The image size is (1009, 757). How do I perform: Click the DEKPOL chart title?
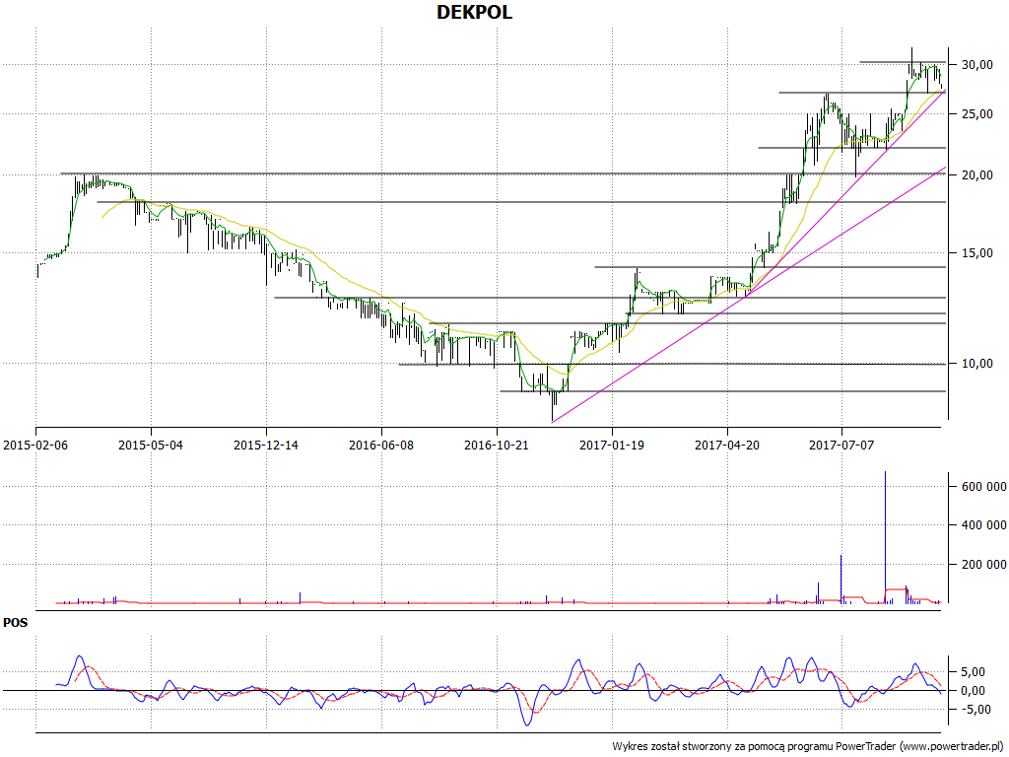point(474,12)
